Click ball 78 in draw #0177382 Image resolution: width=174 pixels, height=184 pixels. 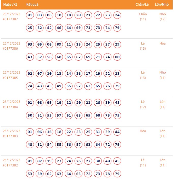coord(108,174)
